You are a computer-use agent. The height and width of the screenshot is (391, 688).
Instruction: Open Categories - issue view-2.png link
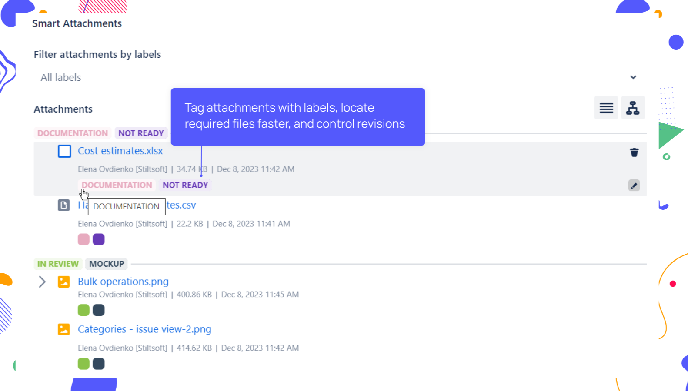[x=144, y=329]
